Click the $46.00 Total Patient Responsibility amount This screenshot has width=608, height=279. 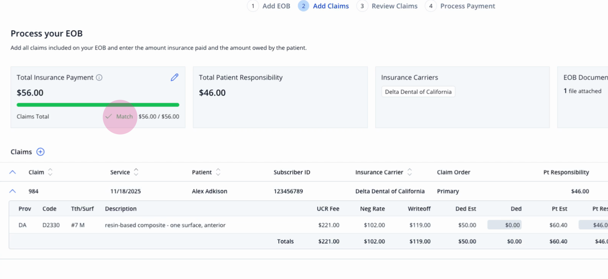tap(212, 93)
